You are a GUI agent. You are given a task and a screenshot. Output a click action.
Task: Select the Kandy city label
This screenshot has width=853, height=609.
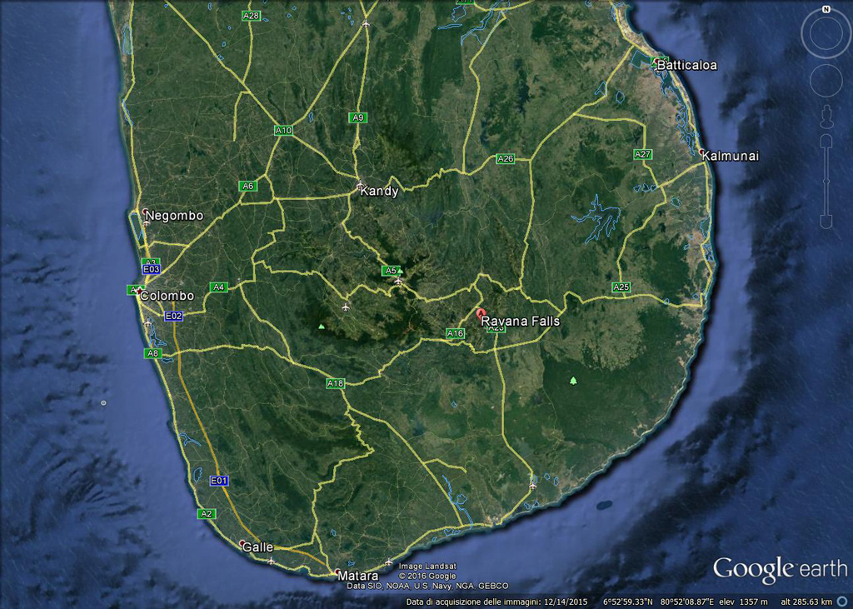379,191
